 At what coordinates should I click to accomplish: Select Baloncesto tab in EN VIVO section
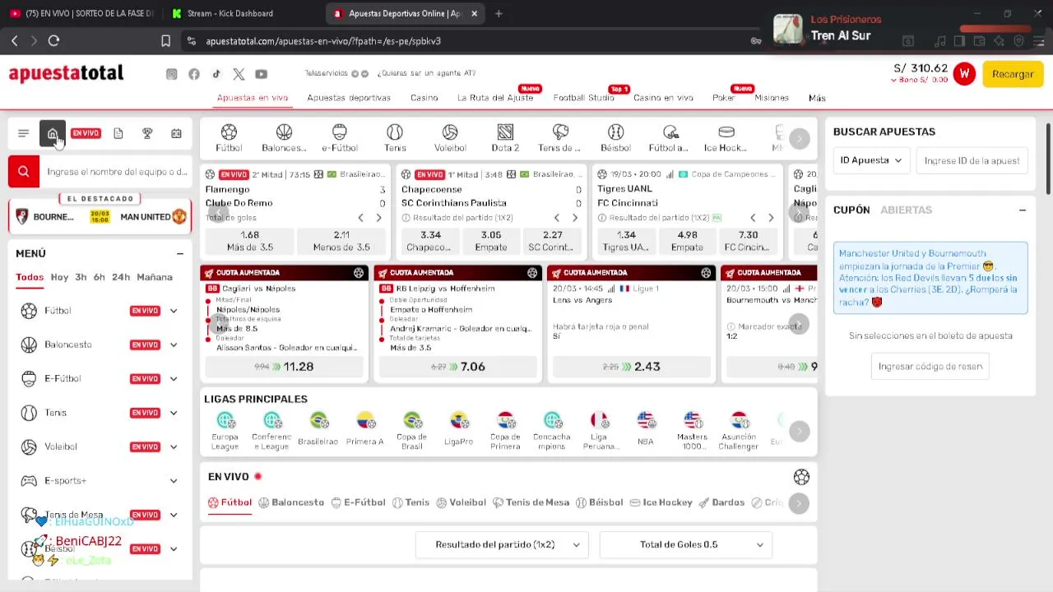point(291,502)
